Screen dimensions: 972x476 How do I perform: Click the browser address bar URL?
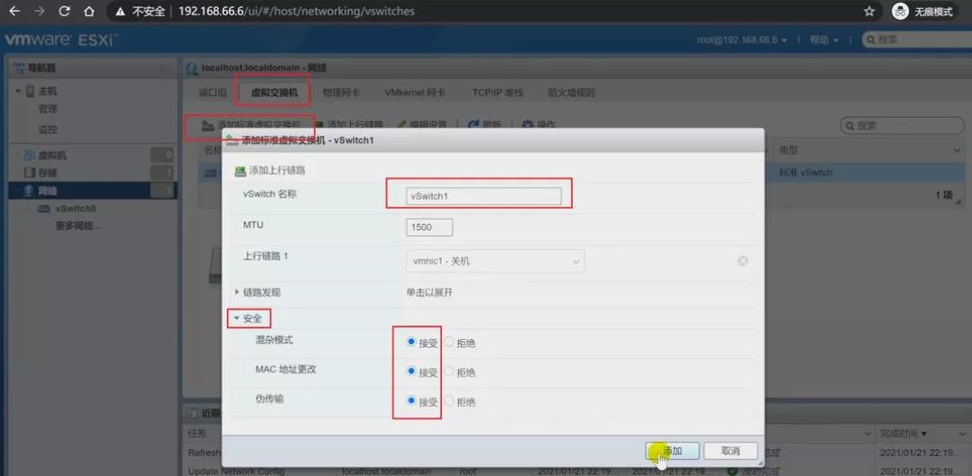[296, 11]
